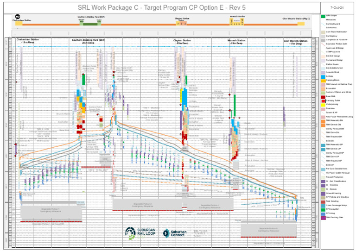Click the 'Station Boxes' legend label
The height and width of the screenshot is (251, 356).
point(332,64)
